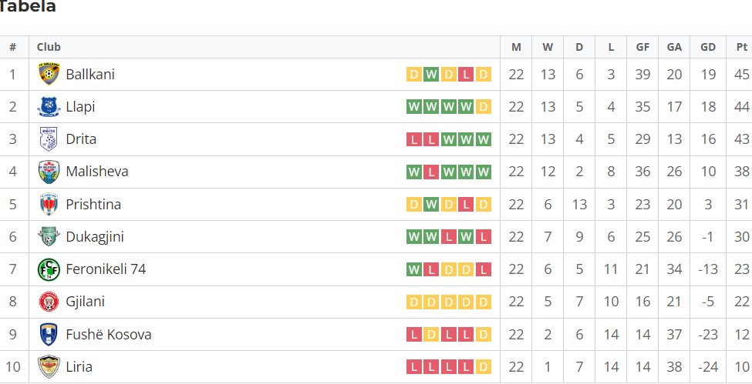Click Llapi's yellow D form badge
752x384 pixels.
pos(483,107)
